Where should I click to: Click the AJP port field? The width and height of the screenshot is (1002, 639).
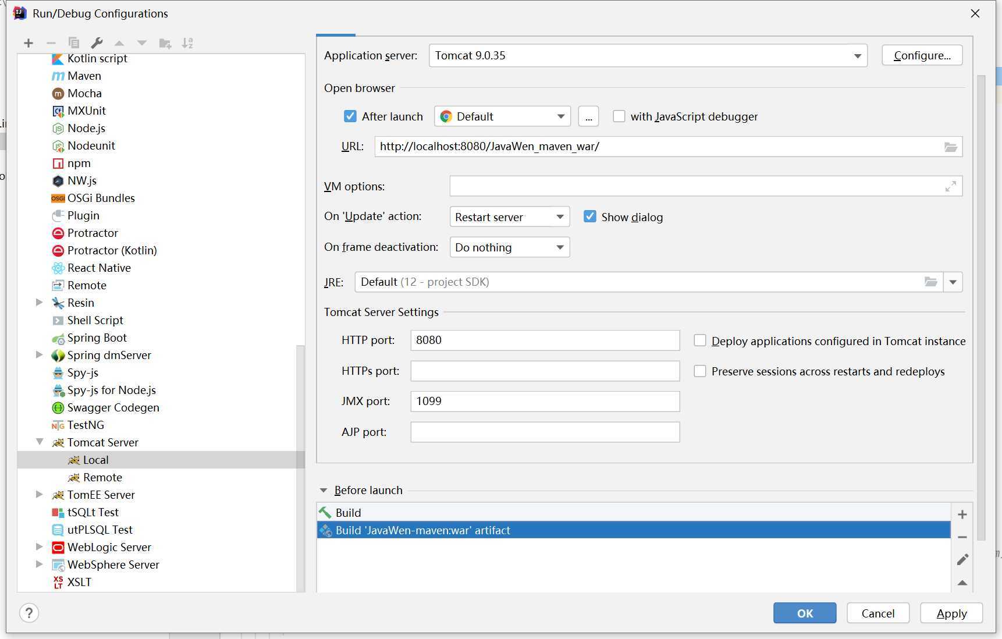click(545, 432)
